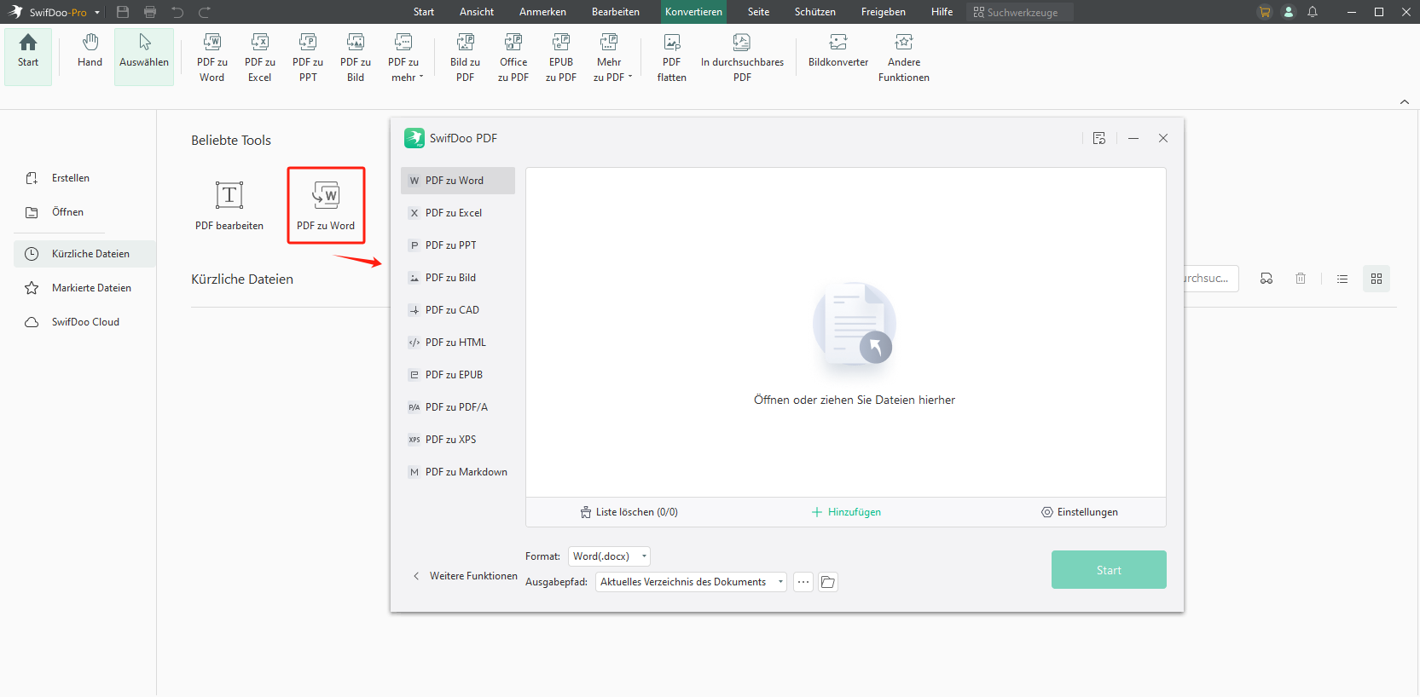Open the Hilfe menu
This screenshot has height=697, width=1420.
click(x=942, y=12)
